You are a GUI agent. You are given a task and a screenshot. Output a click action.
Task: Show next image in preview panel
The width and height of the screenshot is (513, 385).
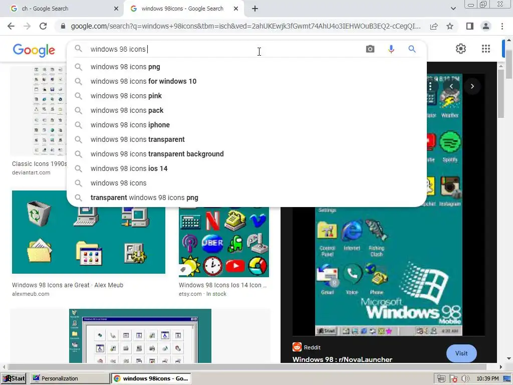[x=472, y=86]
